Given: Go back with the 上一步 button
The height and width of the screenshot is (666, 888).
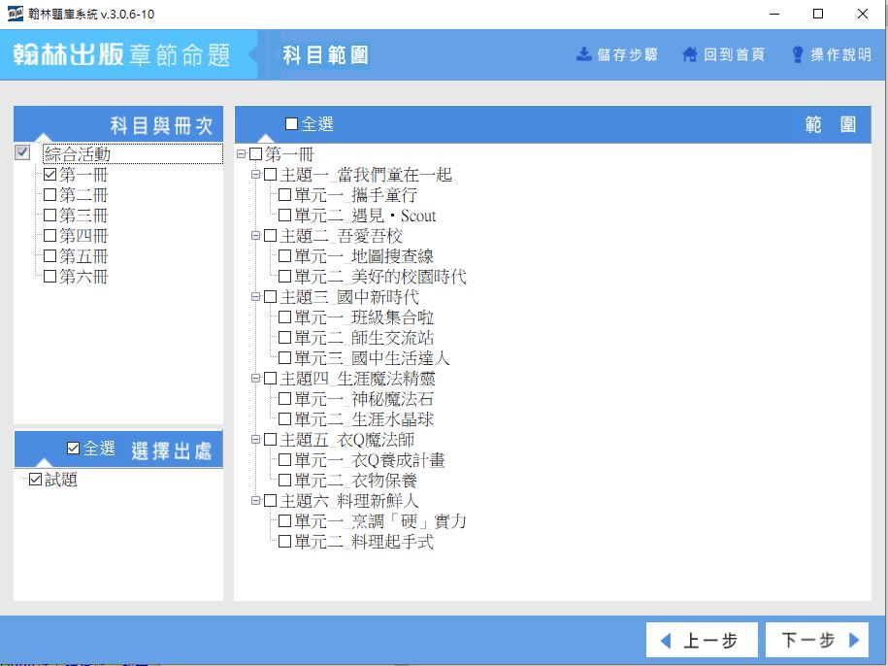Looking at the screenshot, I should (702, 640).
